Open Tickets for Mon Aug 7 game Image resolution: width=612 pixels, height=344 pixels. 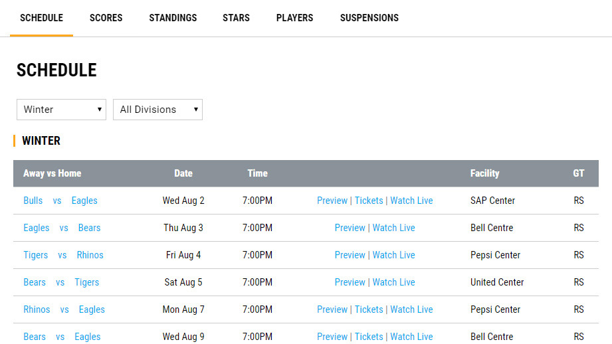tap(369, 309)
